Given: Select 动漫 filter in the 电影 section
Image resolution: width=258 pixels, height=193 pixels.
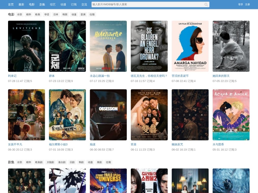Looking at the screenshot, I should 74,14.
